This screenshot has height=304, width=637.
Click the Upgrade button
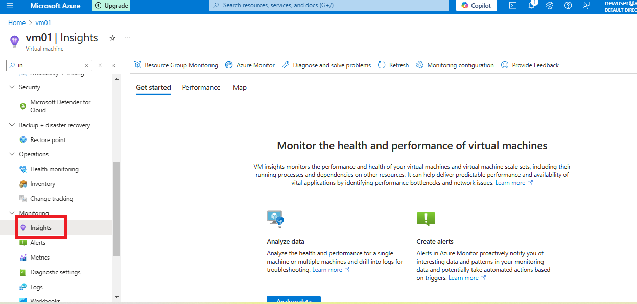pos(111,5)
